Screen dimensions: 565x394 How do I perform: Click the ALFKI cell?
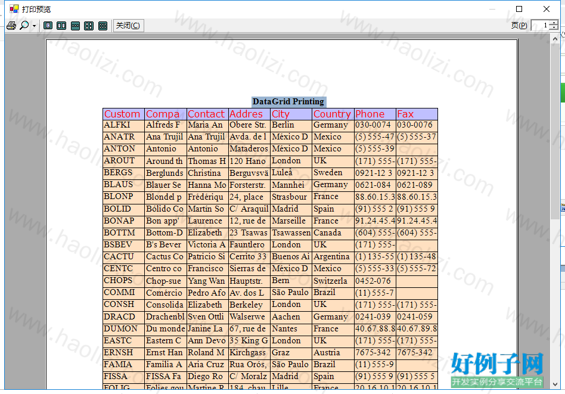pyautogui.click(x=123, y=125)
